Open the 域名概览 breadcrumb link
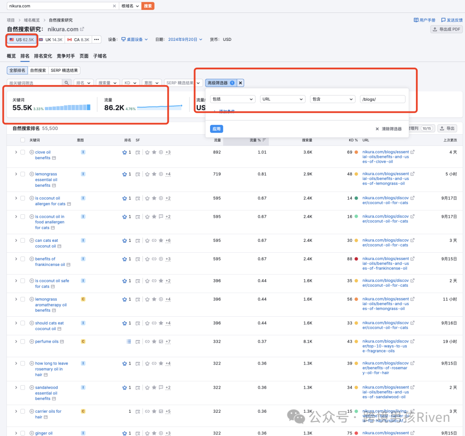Screen dimensions: 465x436 [x=32, y=20]
